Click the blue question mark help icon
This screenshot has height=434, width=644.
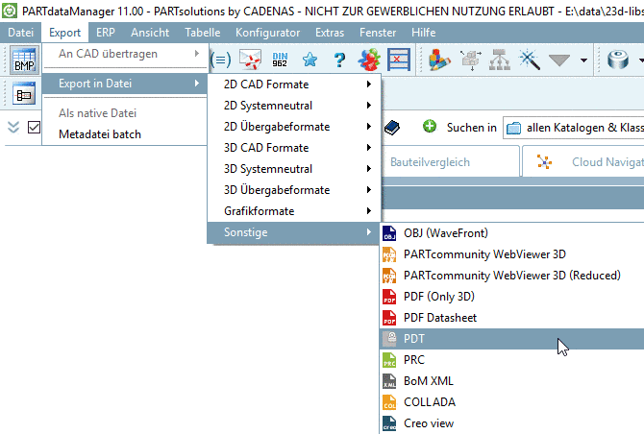(339, 60)
